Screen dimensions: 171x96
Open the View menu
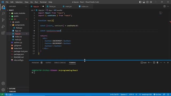pyautogui.click(x=26, y=2)
